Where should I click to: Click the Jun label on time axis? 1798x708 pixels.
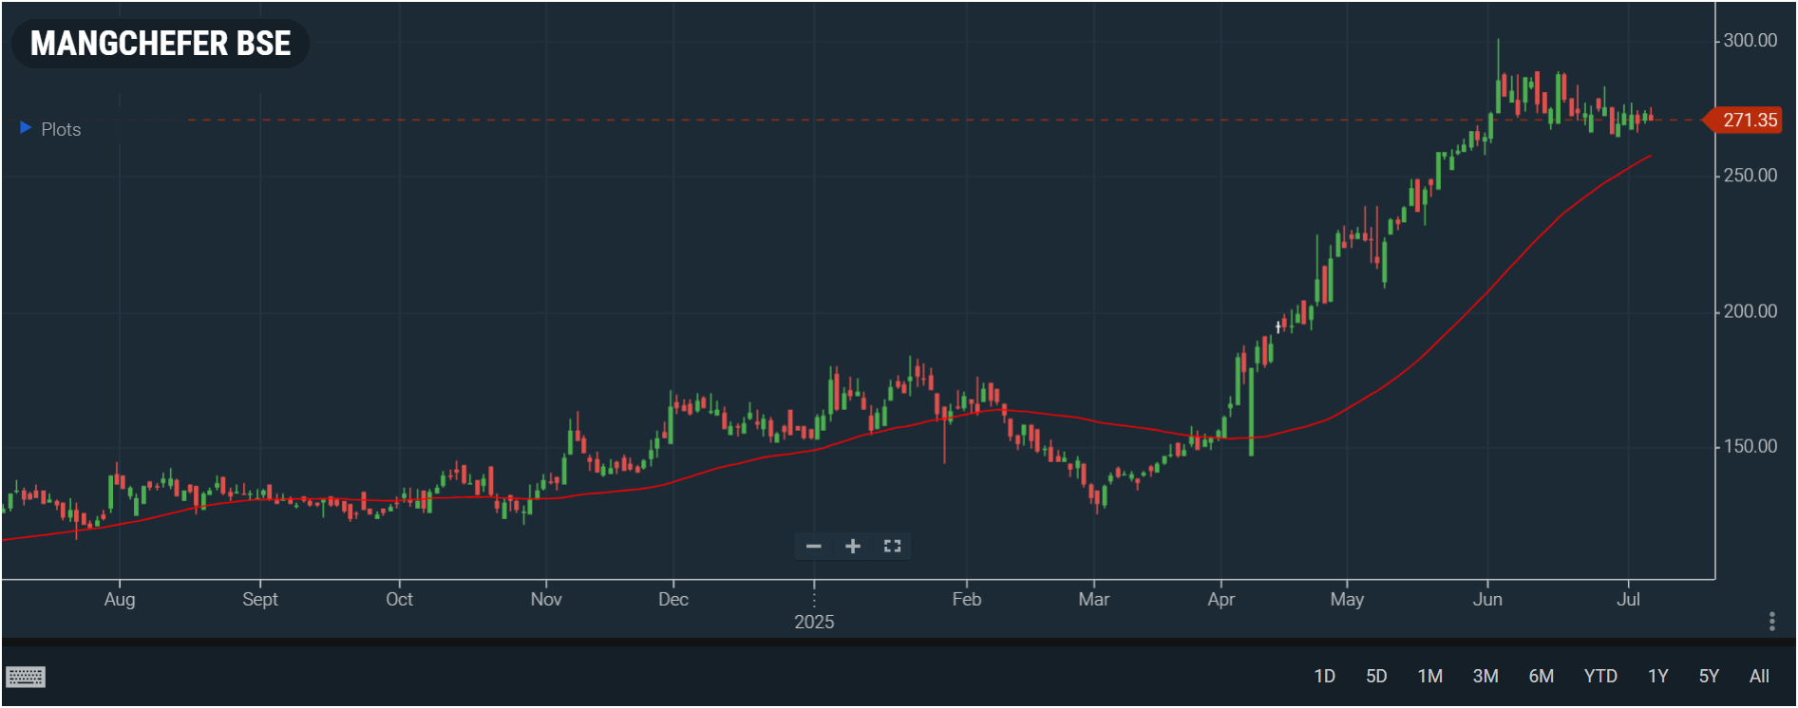(1487, 599)
